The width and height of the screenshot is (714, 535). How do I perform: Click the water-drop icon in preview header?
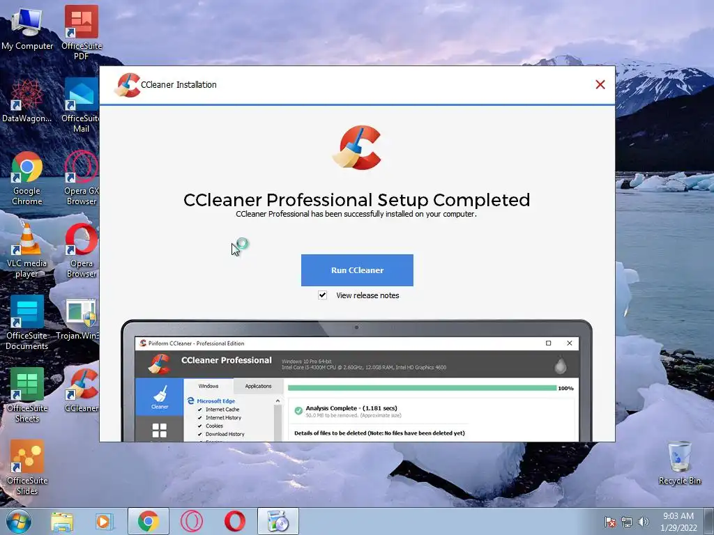tap(561, 365)
